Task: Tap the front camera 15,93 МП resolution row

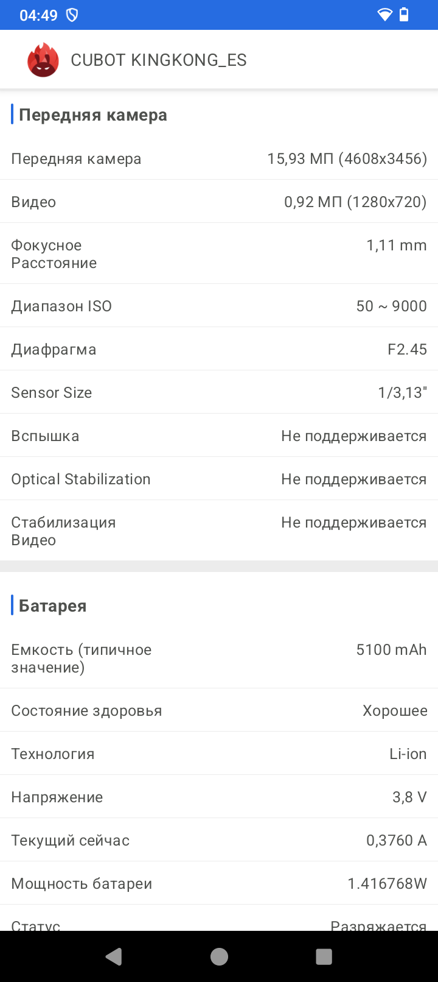Action: click(219, 159)
